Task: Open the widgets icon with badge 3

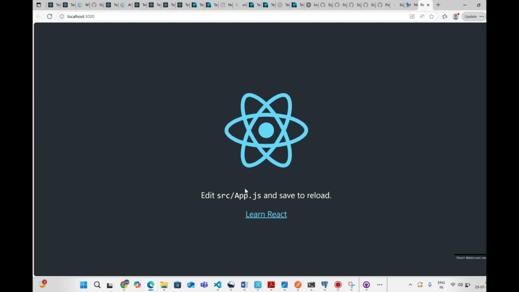Action: click(x=43, y=284)
